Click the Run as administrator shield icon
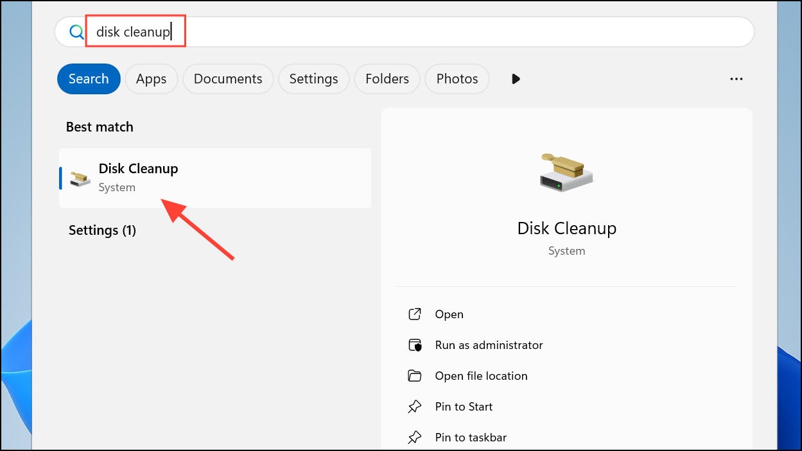802x451 pixels. (415, 345)
